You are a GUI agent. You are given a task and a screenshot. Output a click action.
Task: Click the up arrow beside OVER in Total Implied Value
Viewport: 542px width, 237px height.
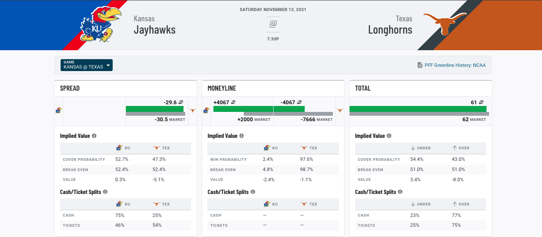[455, 148]
